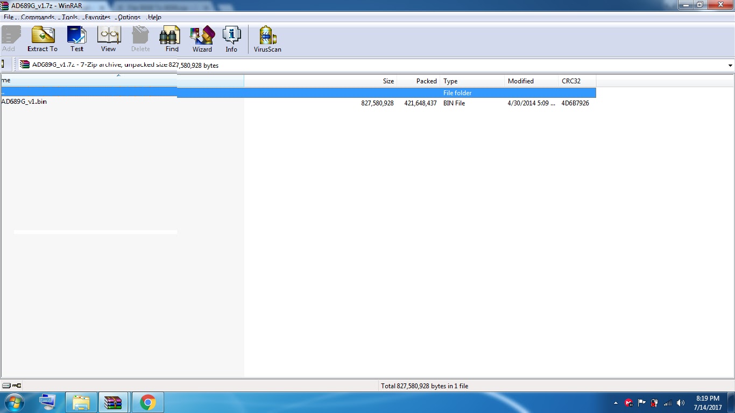Open the volume speaker tray icon
The height and width of the screenshot is (413, 735).
pyautogui.click(x=681, y=403)
